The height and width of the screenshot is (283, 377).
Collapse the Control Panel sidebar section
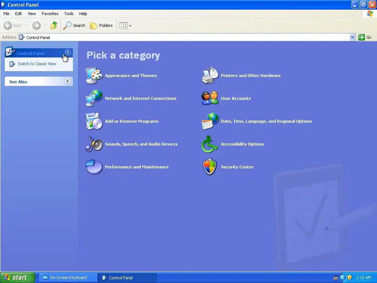coord(68,52)
